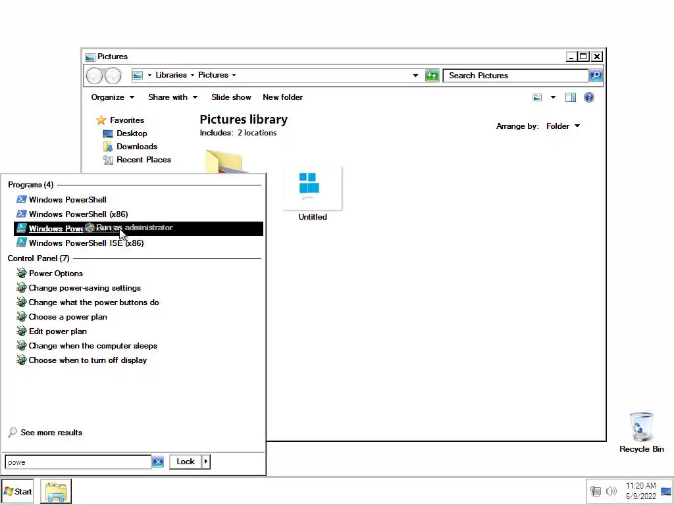Click the Lock button
This screenshot has height=505, width=674.
click(185, 462)
